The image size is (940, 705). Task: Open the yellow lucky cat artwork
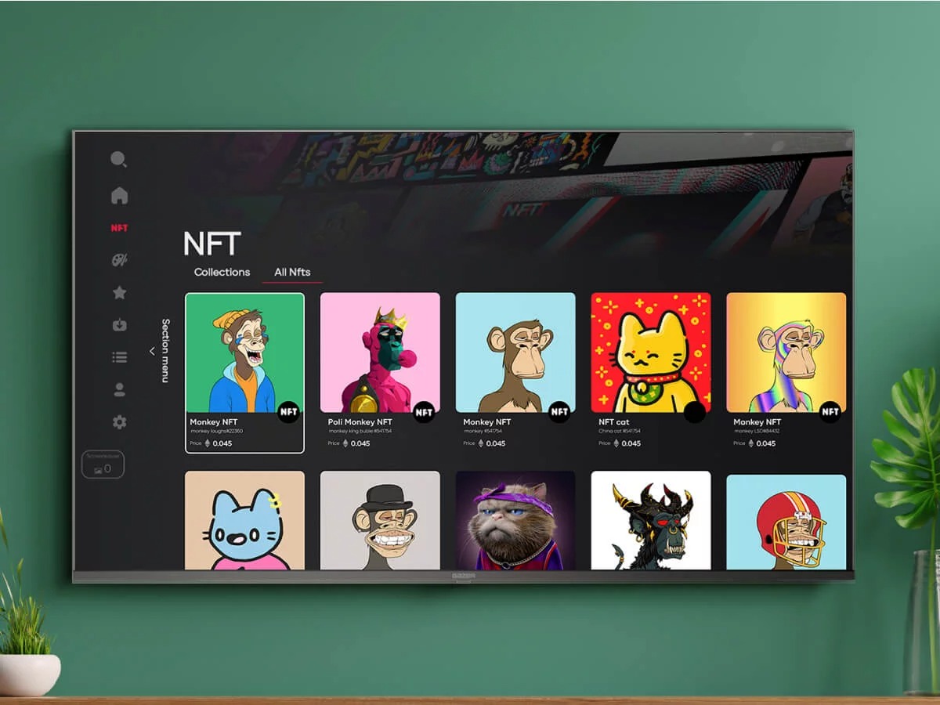coord(651,352)
